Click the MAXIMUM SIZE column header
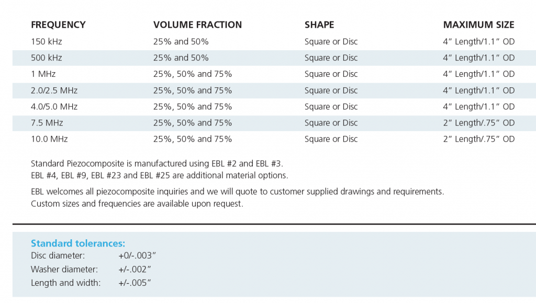 478,25
